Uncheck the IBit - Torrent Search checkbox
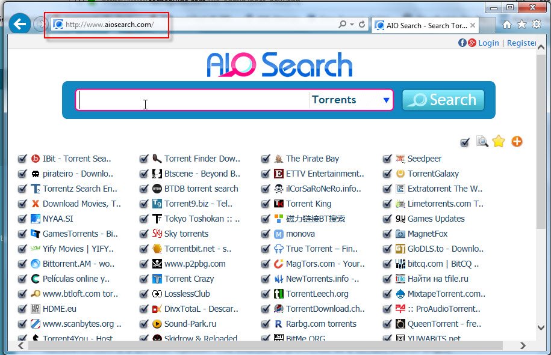The height and width of the screenshot is (355, 551). [x=22, y=159]
